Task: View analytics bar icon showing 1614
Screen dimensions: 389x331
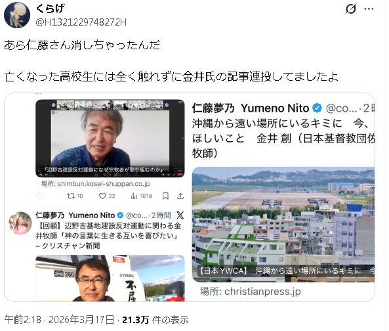Action: point(141,196)
